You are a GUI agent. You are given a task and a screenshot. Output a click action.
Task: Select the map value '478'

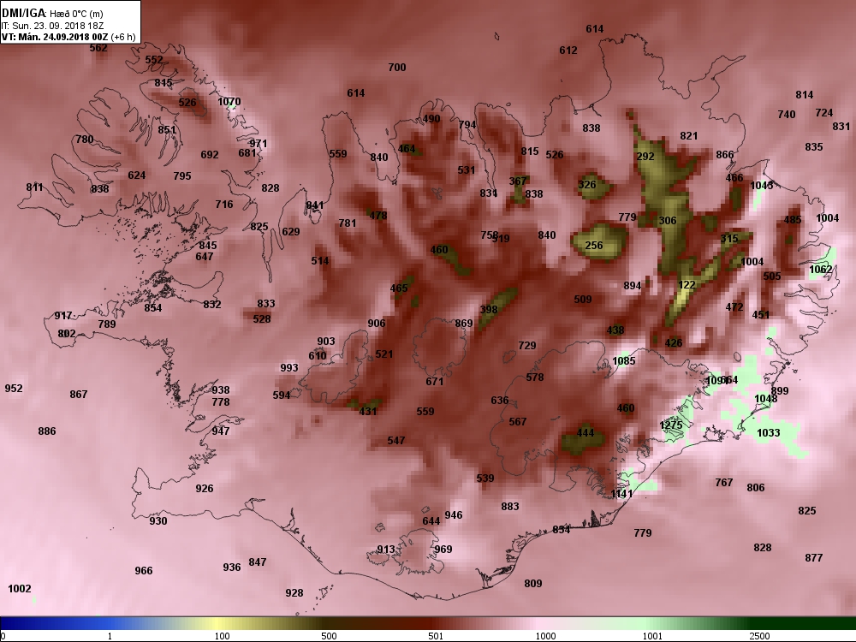pos(377,216)
